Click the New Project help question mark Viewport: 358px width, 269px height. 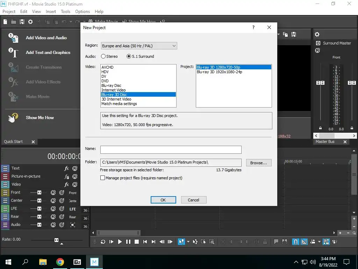click(253, 27)
